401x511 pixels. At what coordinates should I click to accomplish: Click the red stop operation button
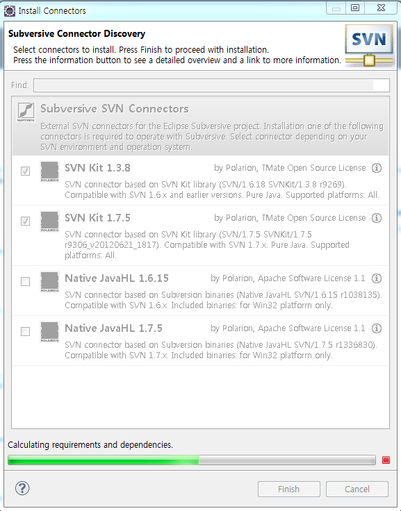point(386,460)
